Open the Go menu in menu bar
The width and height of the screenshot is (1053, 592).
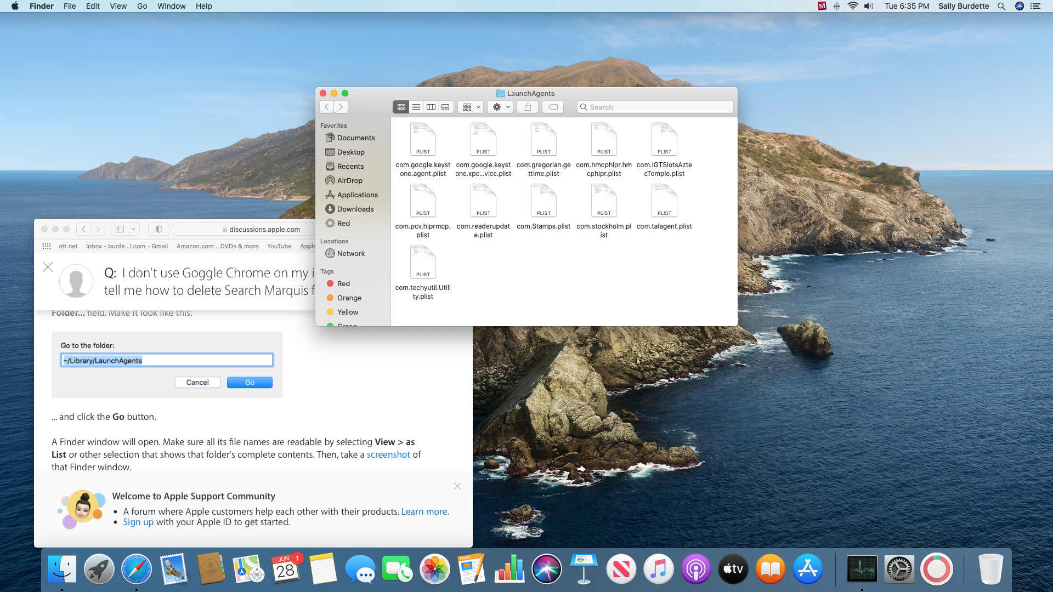coord(142,6)
